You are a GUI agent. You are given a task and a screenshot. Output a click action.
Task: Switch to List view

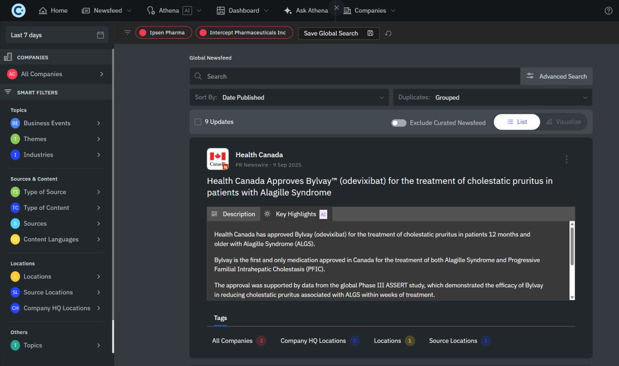coord(516,122)
